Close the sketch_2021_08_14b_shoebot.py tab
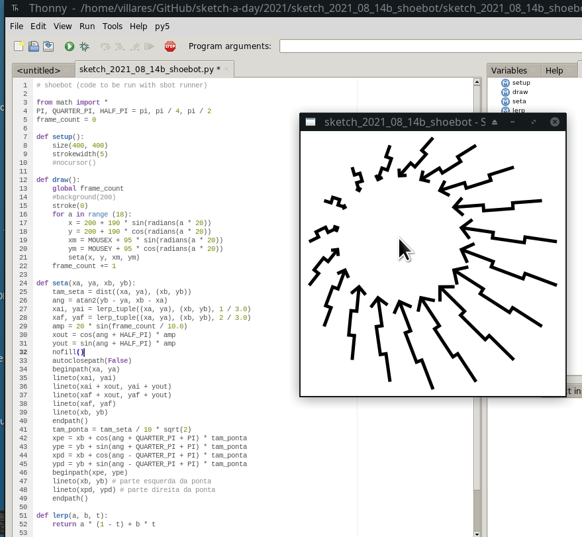Image resolution: width=582 pixels, height=537 pixels. coord(226,69)
